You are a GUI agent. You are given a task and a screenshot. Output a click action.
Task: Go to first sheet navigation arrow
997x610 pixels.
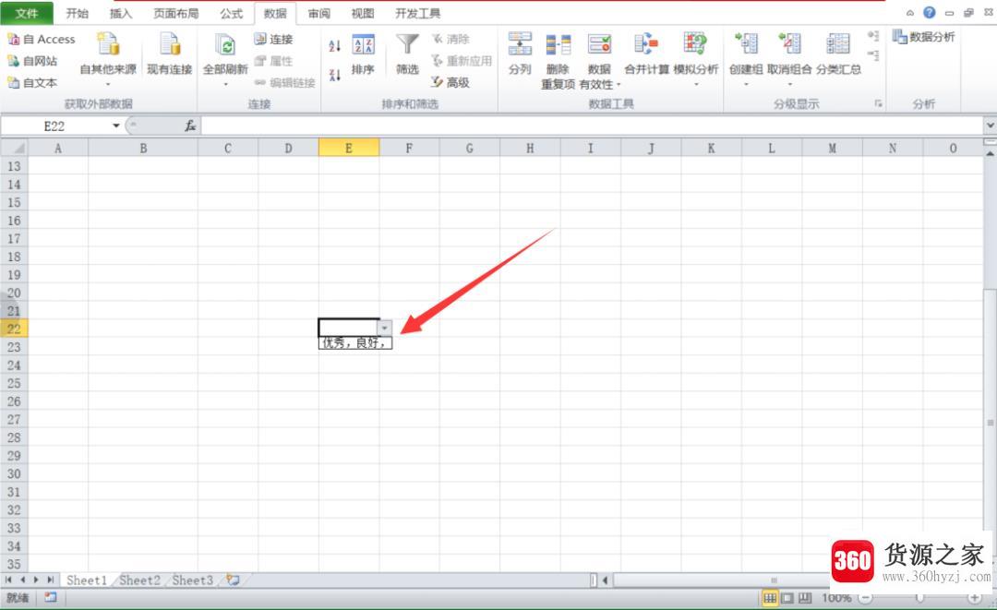(x=8, y=580)
